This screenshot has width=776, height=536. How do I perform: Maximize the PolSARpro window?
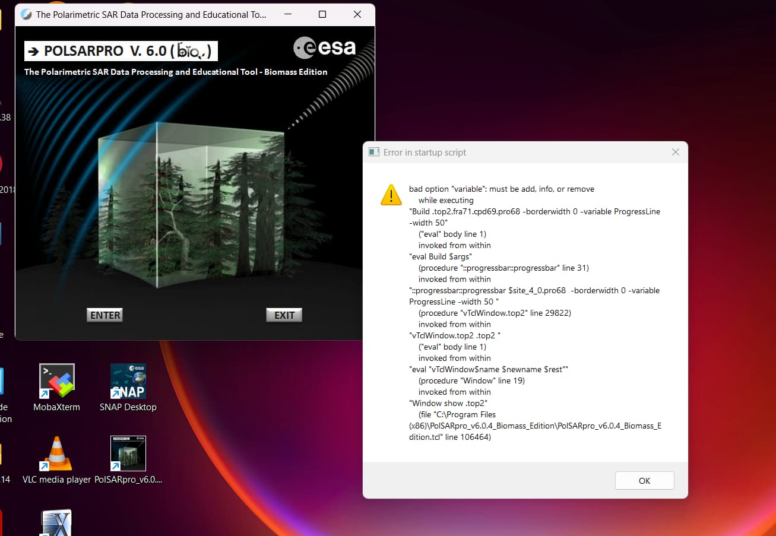(322, 14)
